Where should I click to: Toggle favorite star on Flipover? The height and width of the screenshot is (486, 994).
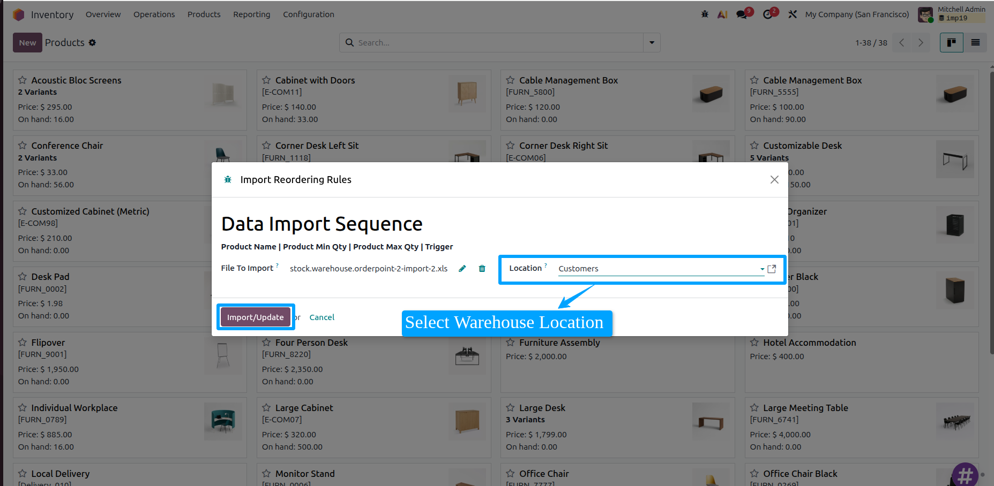coord(23,343)
